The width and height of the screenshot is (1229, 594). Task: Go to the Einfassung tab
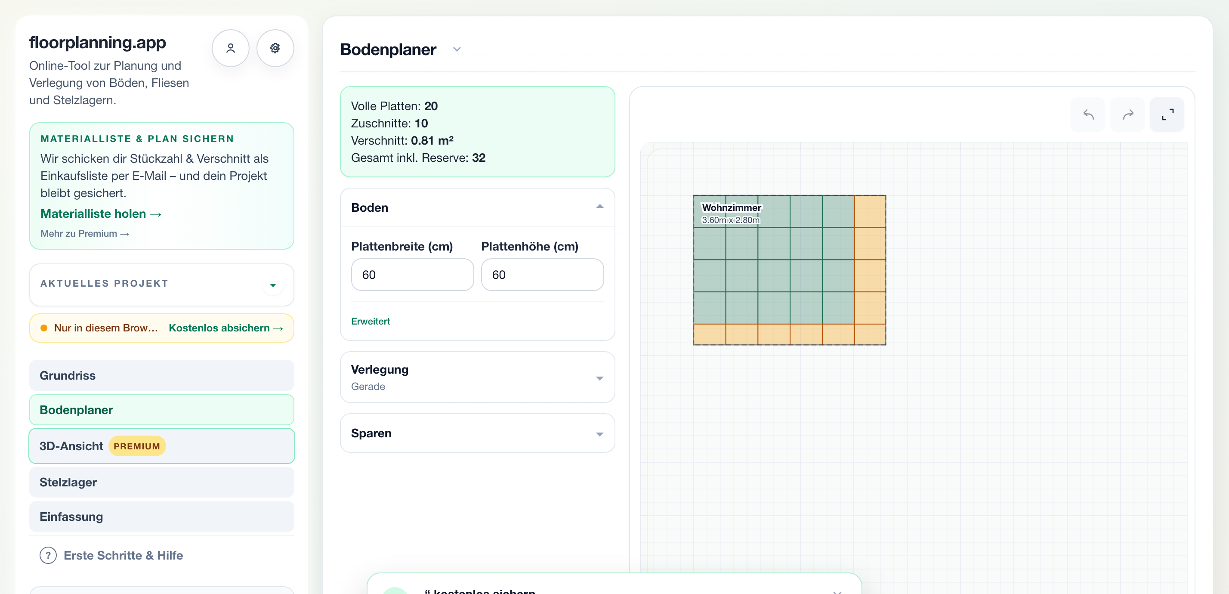pos(162,517)
